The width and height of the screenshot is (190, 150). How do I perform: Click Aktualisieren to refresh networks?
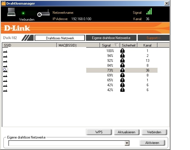click(x=126, y=132)
